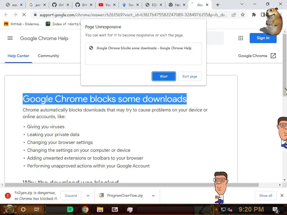Image resolution: width=287 pixels, height=215 pixels.
Task: Go forward with the browser forward arrow
Action: (15, 15)
